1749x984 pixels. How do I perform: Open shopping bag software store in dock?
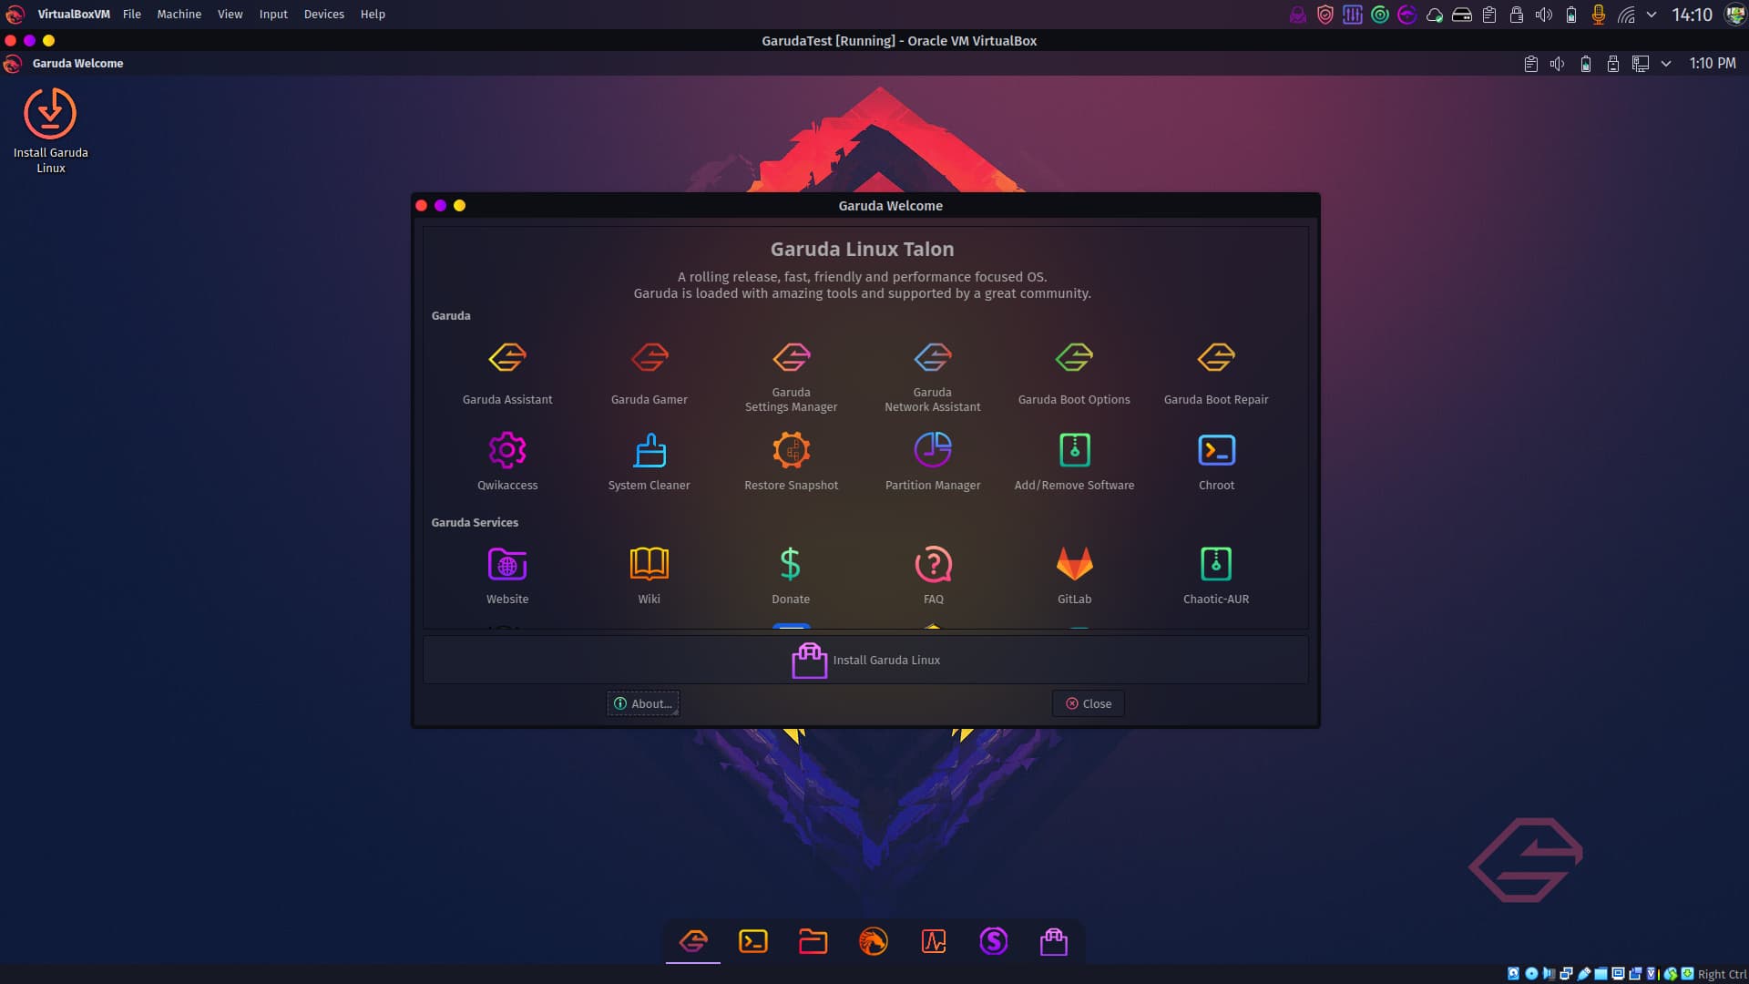1054,941
